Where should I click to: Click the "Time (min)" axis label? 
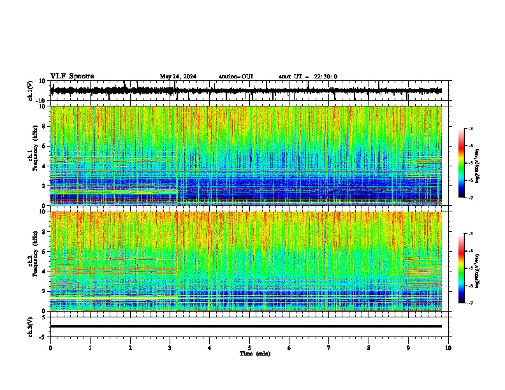click(x=255, y=354)
